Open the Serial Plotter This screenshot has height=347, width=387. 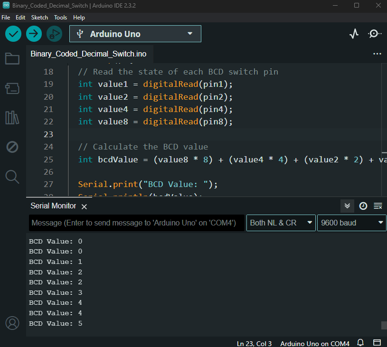[x=354, y=34]
